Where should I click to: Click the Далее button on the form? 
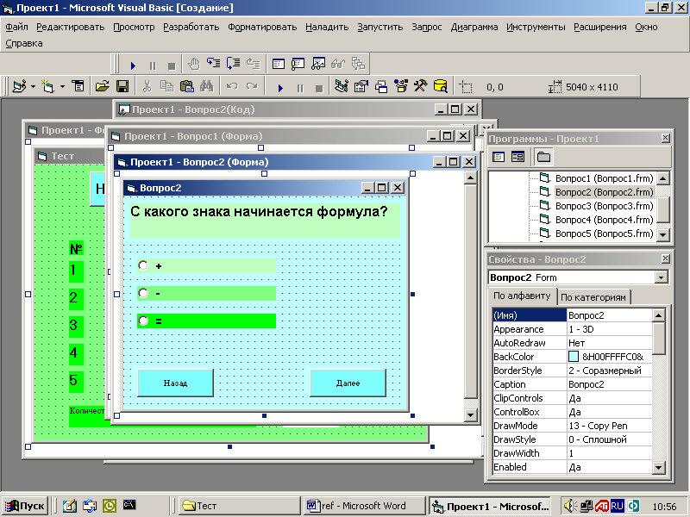(x=348, y=383)
